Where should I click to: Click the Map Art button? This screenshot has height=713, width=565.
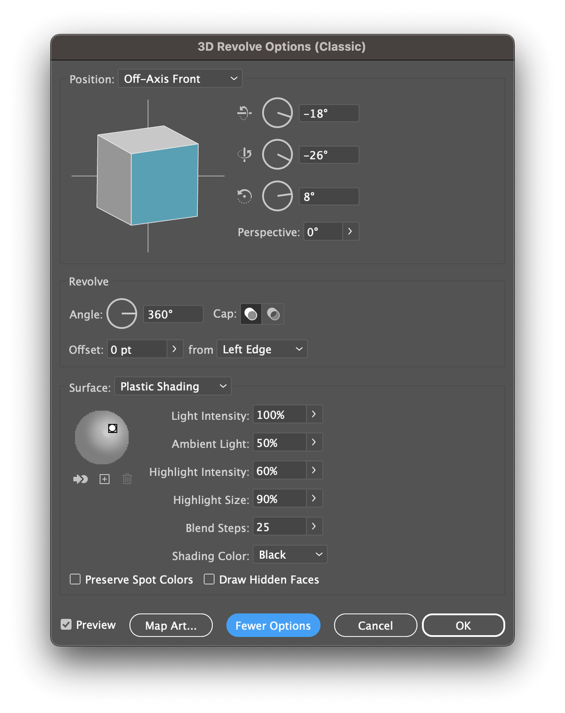pyautogui.click(x=171, y=625)
